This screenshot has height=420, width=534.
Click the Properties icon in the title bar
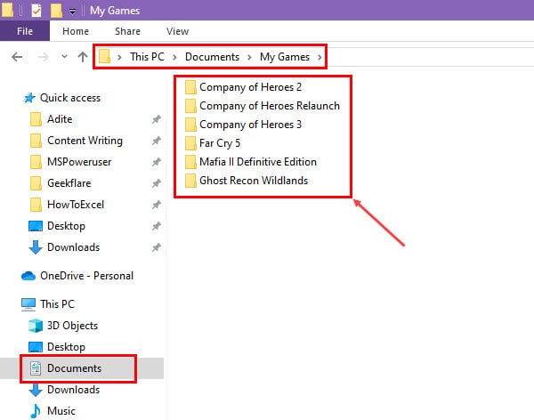[x=36, y=11]
